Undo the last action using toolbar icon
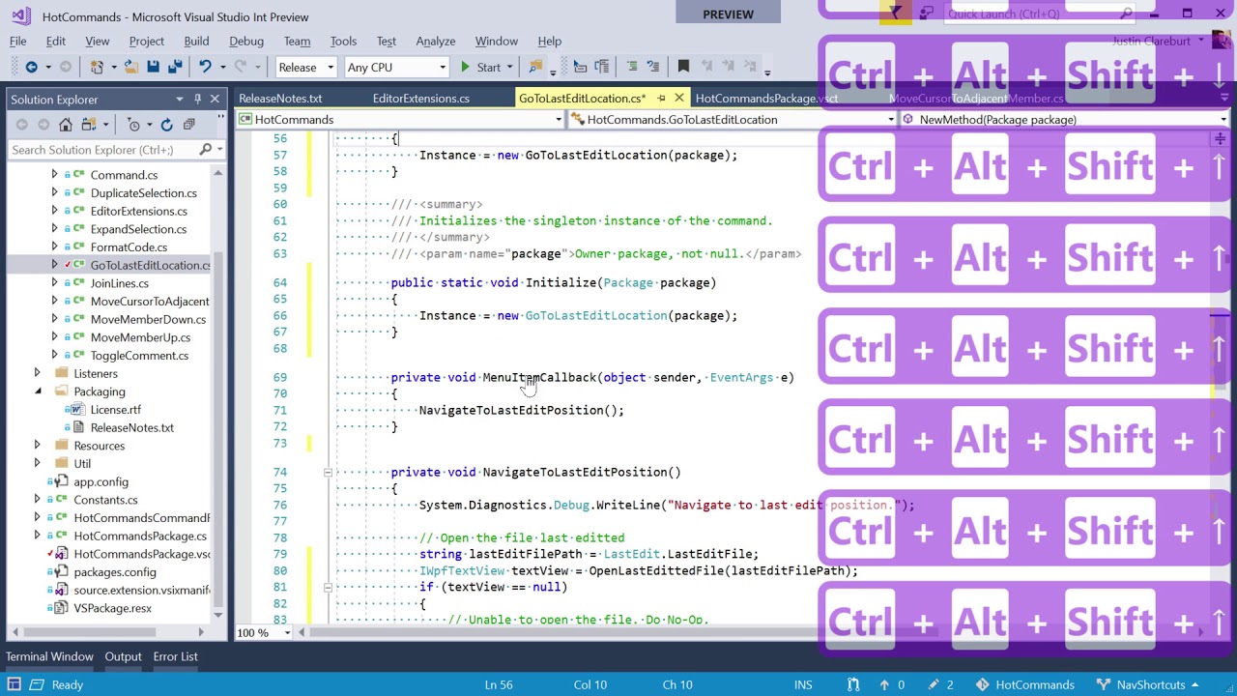1237x696 pixels. 204,67
